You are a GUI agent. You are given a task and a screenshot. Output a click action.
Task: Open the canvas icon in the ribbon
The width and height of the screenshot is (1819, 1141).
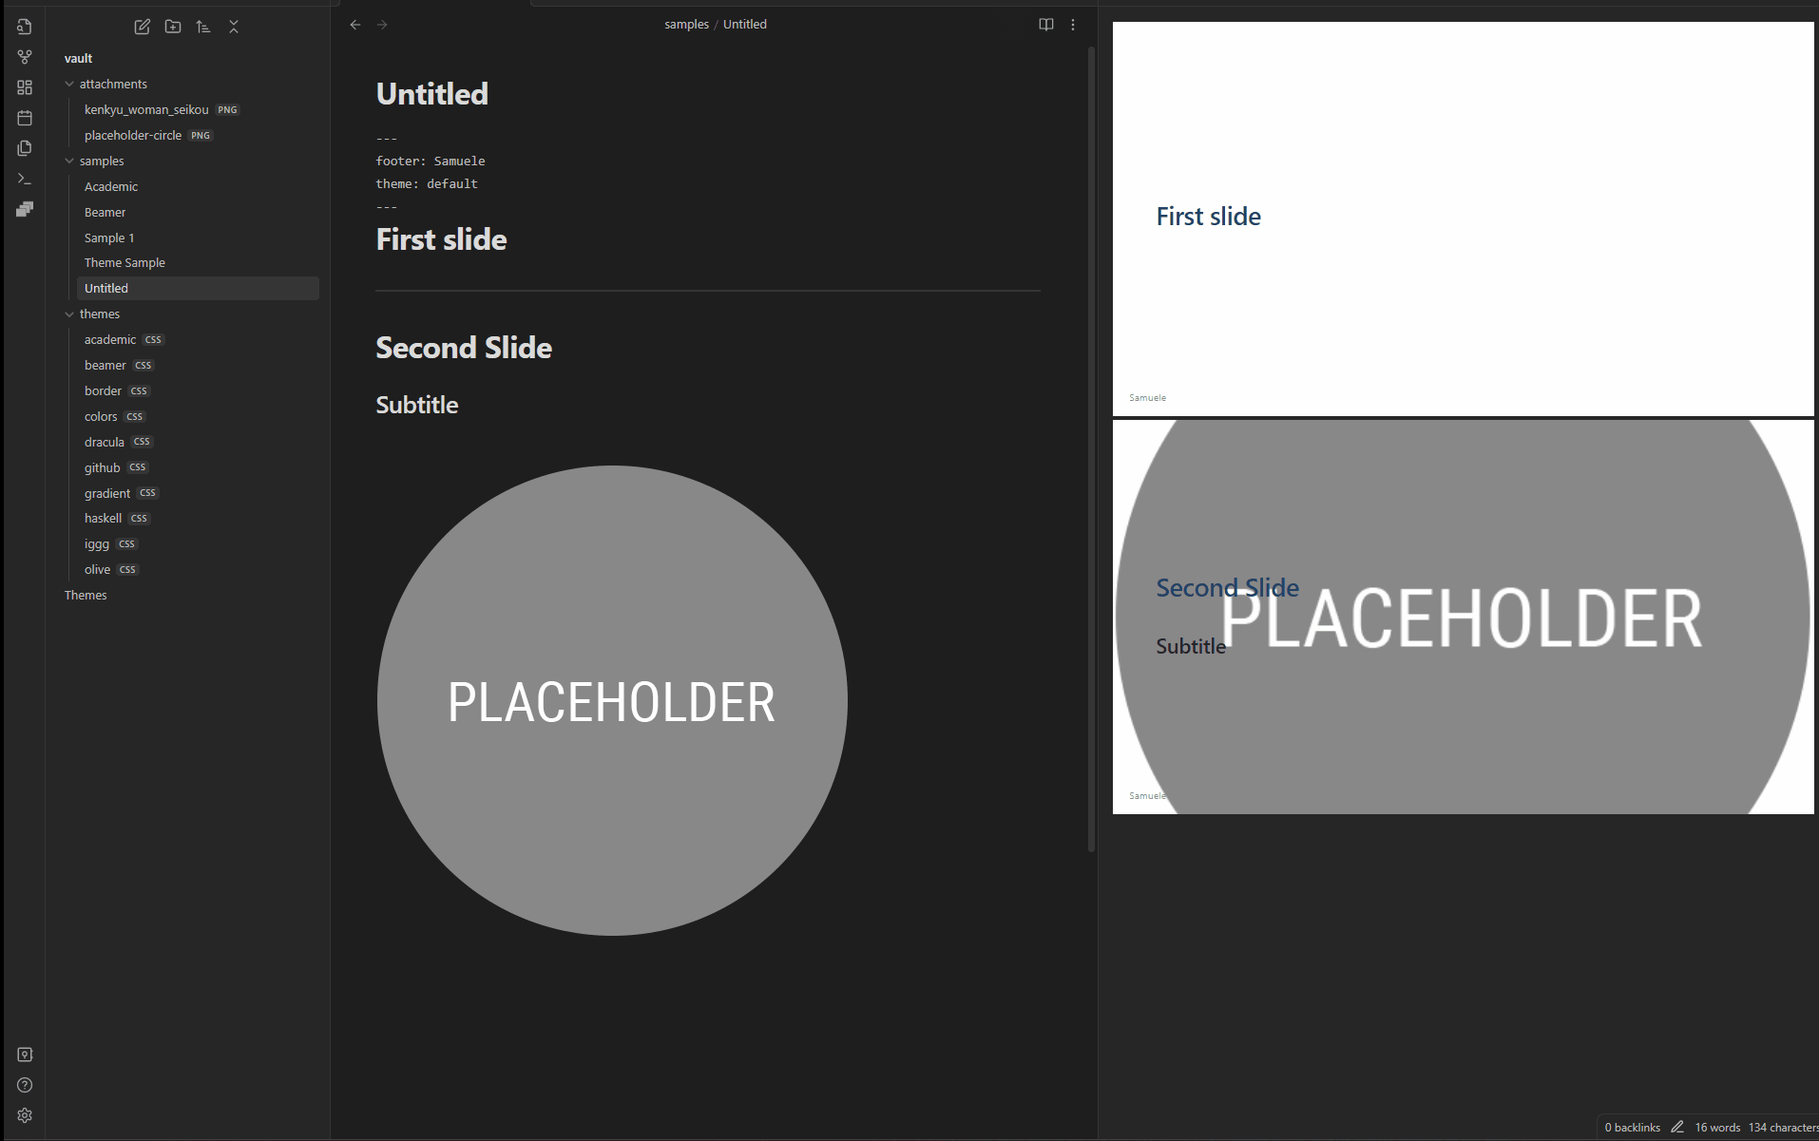[x=25, y=87]
